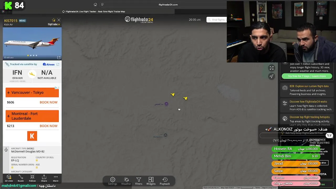The image size is (336, 189).
Task: Click the Report a map error link
Action: point(269,188)
